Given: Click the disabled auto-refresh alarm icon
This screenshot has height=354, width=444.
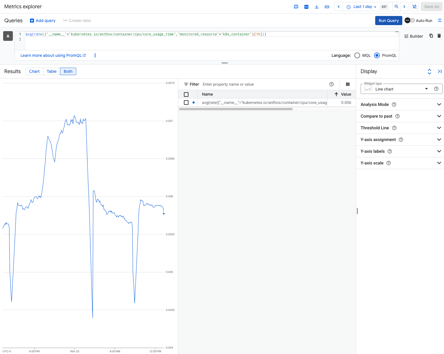Looking at the screenshot, I should pos(414,7).
